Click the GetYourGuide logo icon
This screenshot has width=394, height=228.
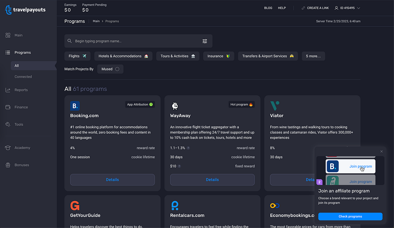pos(75,206)
